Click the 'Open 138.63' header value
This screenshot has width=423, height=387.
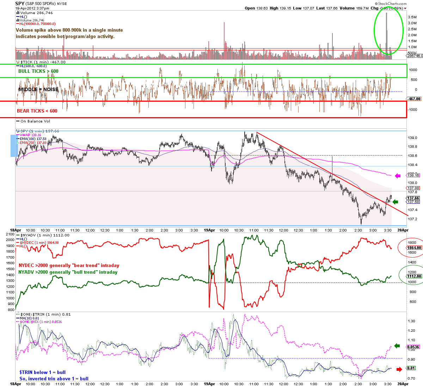point(256,8)
